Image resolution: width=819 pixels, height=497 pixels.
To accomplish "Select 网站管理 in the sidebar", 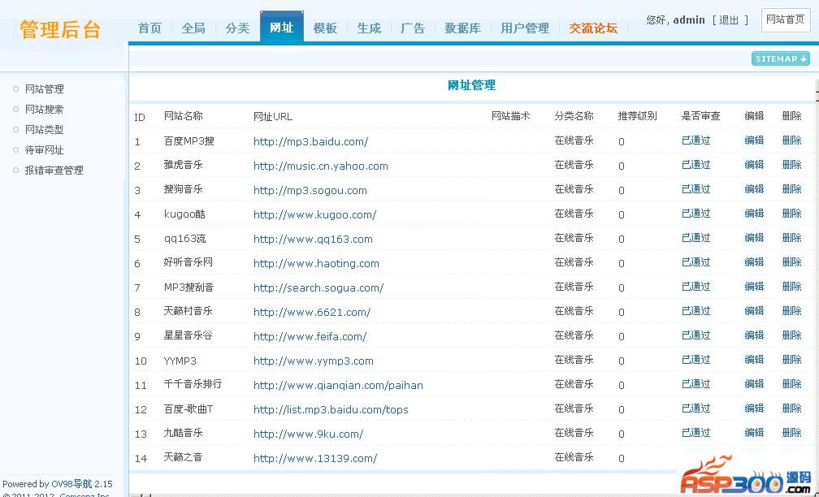I will pos(44,89).
